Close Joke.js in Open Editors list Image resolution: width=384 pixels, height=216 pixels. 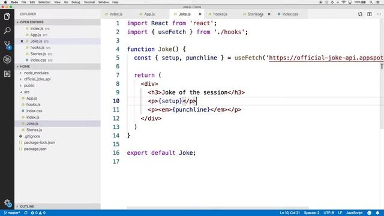pos(22,41)
